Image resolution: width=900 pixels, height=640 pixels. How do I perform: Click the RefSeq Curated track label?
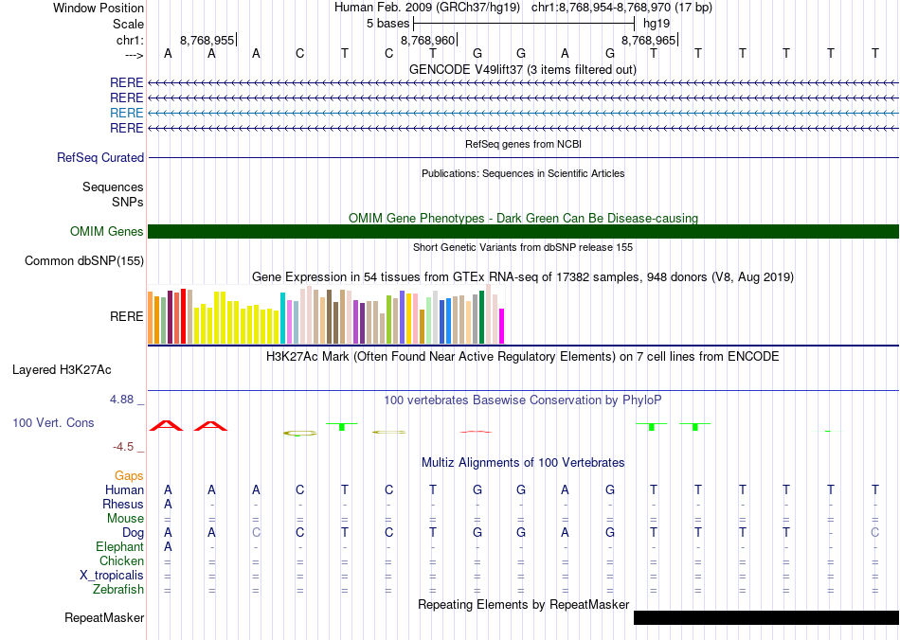coord(99,157)
